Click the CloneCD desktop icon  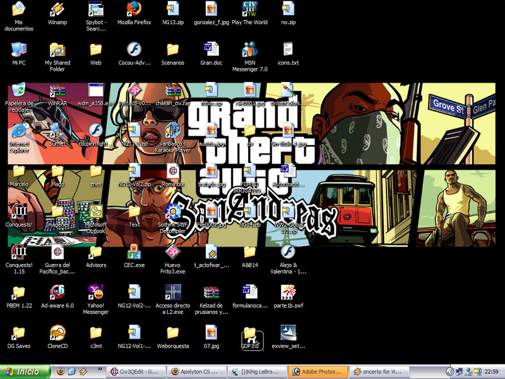pos(57,332)
